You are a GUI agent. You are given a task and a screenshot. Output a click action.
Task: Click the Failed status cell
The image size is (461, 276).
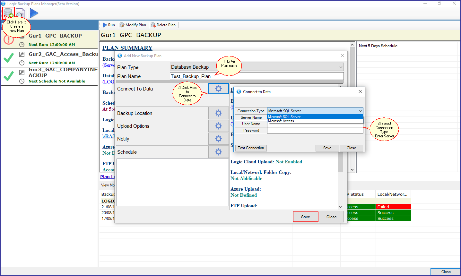(x=393, y=207)
